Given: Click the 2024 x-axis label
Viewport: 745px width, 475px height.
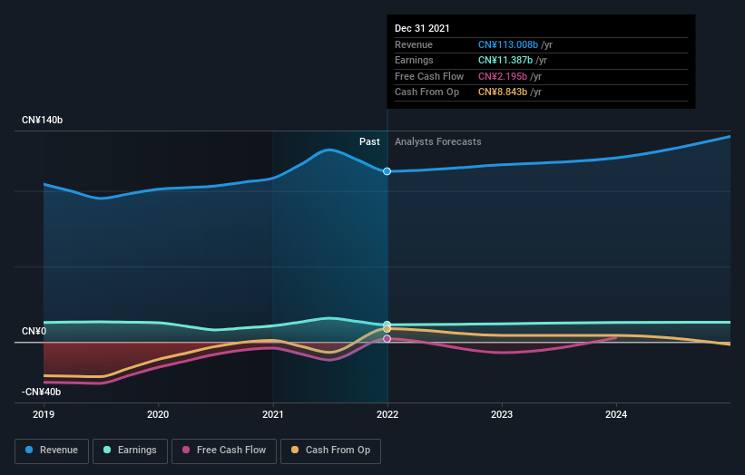Looking at the screenshot, I should point(616,415).
